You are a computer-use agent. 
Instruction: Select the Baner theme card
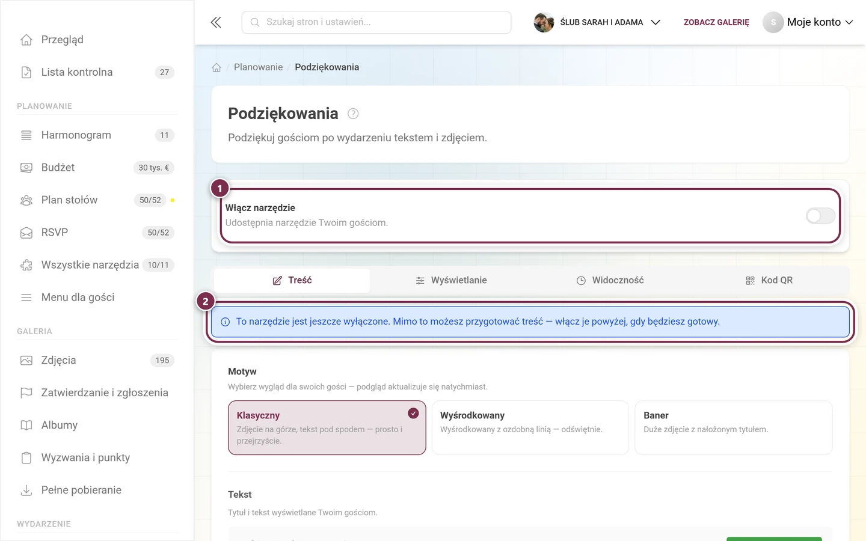734,428
